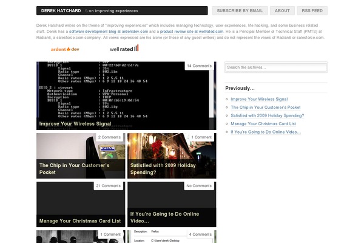Open 14 Comments on the wireless signal post
This screenshot has width=364, height=243.
(199, 66)
